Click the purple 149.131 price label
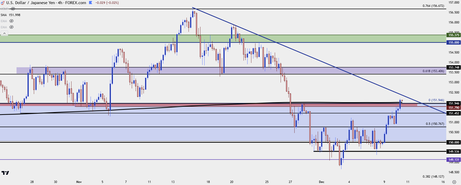The image size is (461, 185). pyautogui.click(x=454, y=160)
